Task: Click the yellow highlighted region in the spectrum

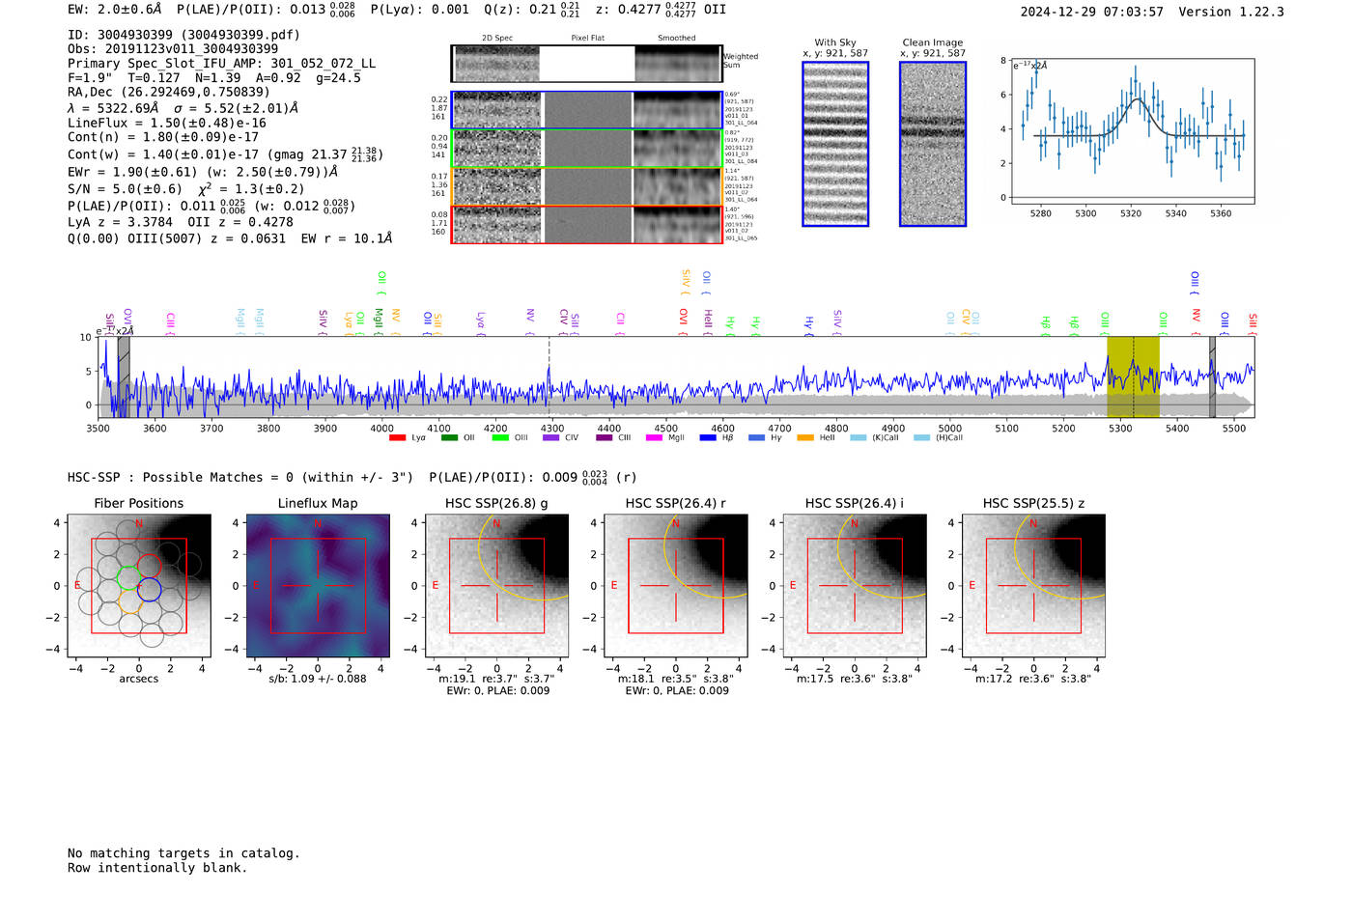Action: pyautogui.click(x=1133, y=376)
